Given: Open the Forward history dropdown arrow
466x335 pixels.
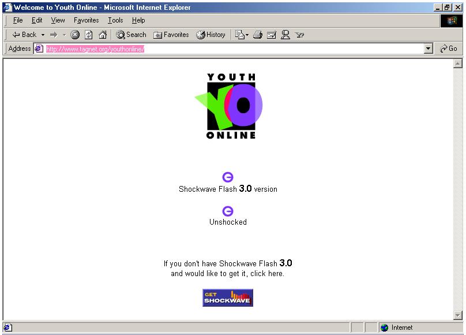Looking at the screenshot, I should tap(64, 35).
